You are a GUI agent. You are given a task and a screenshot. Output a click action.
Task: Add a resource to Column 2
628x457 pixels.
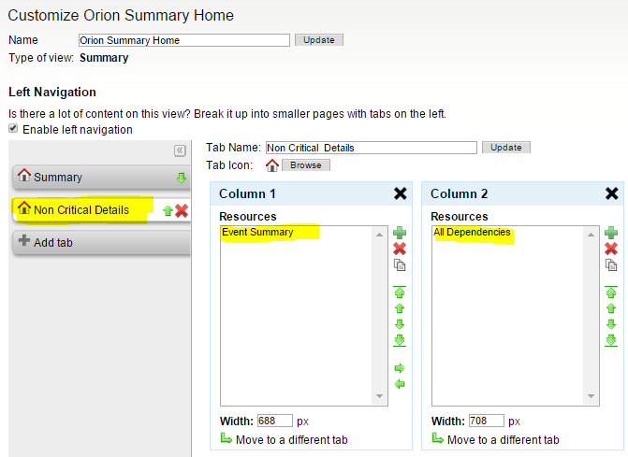point(611,233)
